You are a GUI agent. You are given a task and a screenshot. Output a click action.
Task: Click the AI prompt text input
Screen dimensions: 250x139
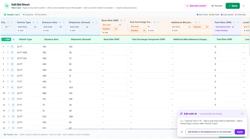209,132
